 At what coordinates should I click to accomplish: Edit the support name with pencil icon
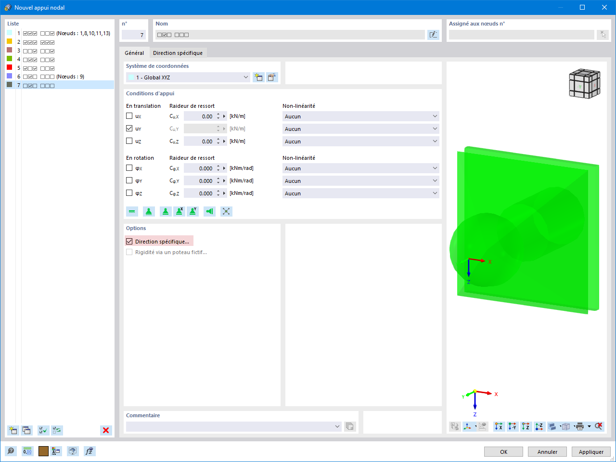(x=433, y=35)
